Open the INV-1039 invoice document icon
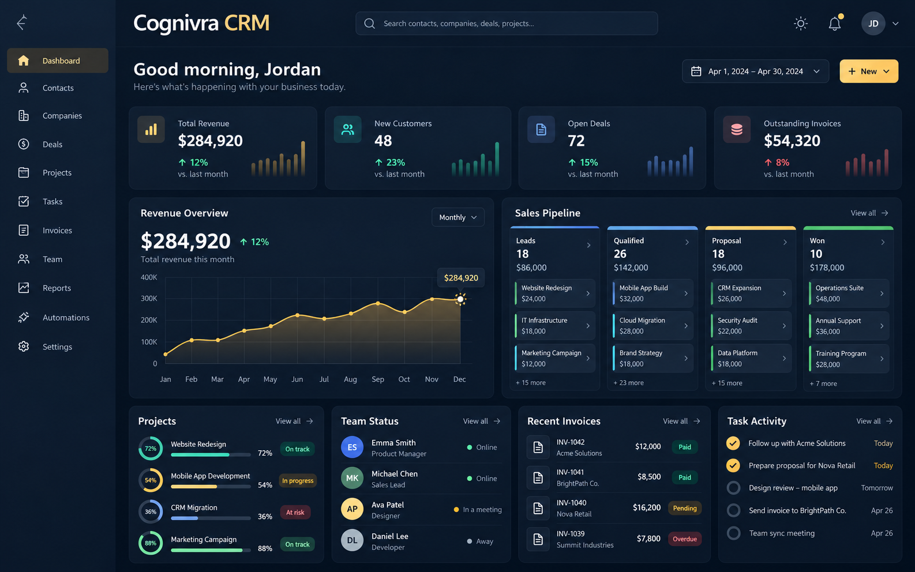The width and height of the screenshot is (915, 572). point(538,539)
